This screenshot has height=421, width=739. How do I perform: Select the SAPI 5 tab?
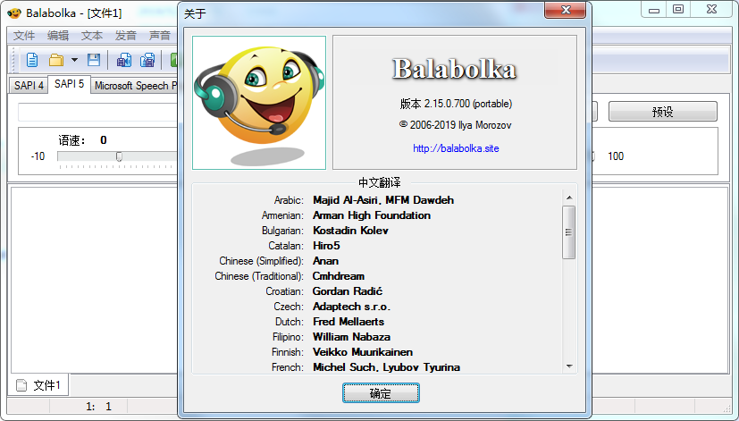(x=70, y=84)
